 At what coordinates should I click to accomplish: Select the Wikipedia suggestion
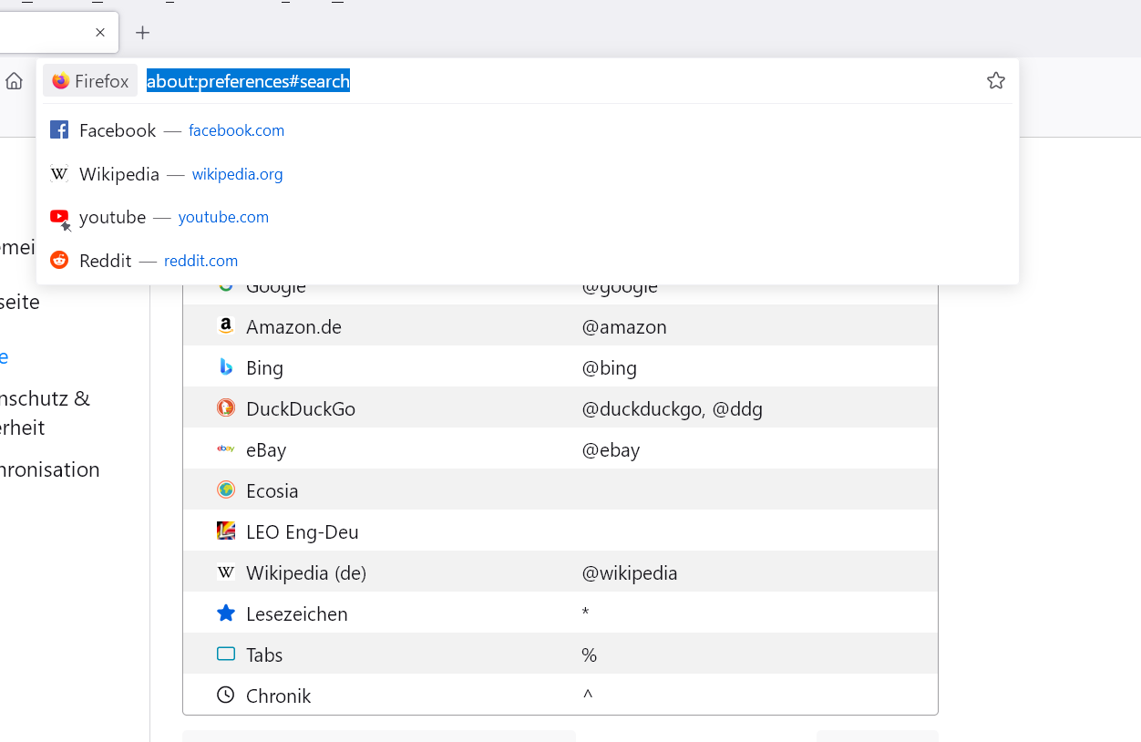point(119,174)
